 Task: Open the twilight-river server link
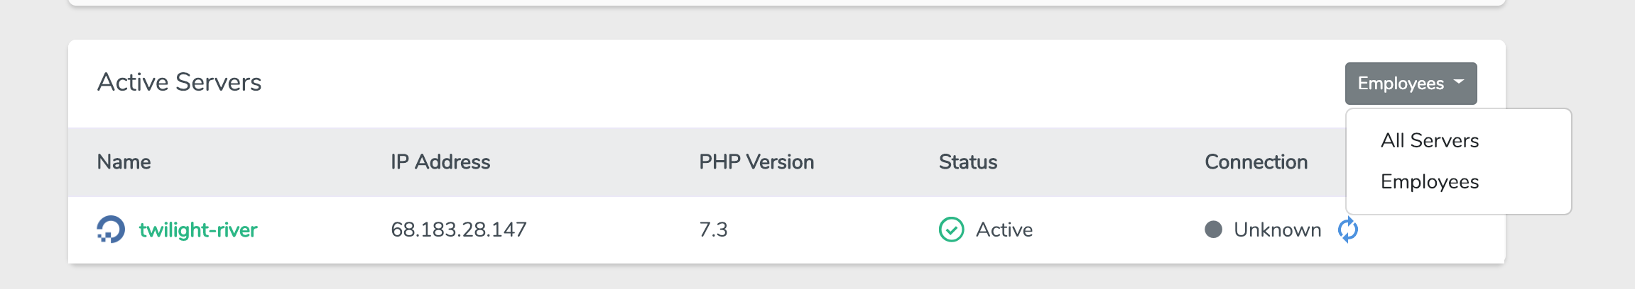[198, 229]
